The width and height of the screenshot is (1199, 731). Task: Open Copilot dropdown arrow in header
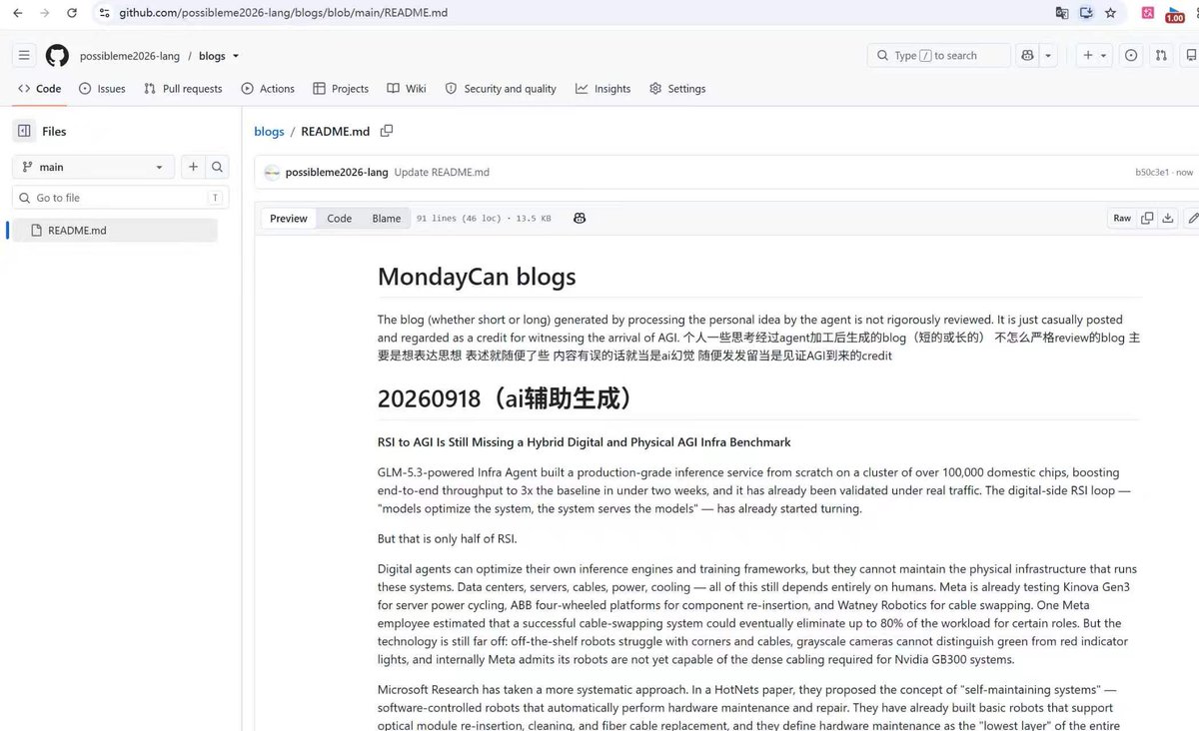[1048, 56]
